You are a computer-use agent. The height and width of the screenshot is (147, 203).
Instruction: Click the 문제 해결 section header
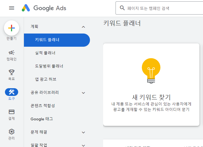[39, 132]
